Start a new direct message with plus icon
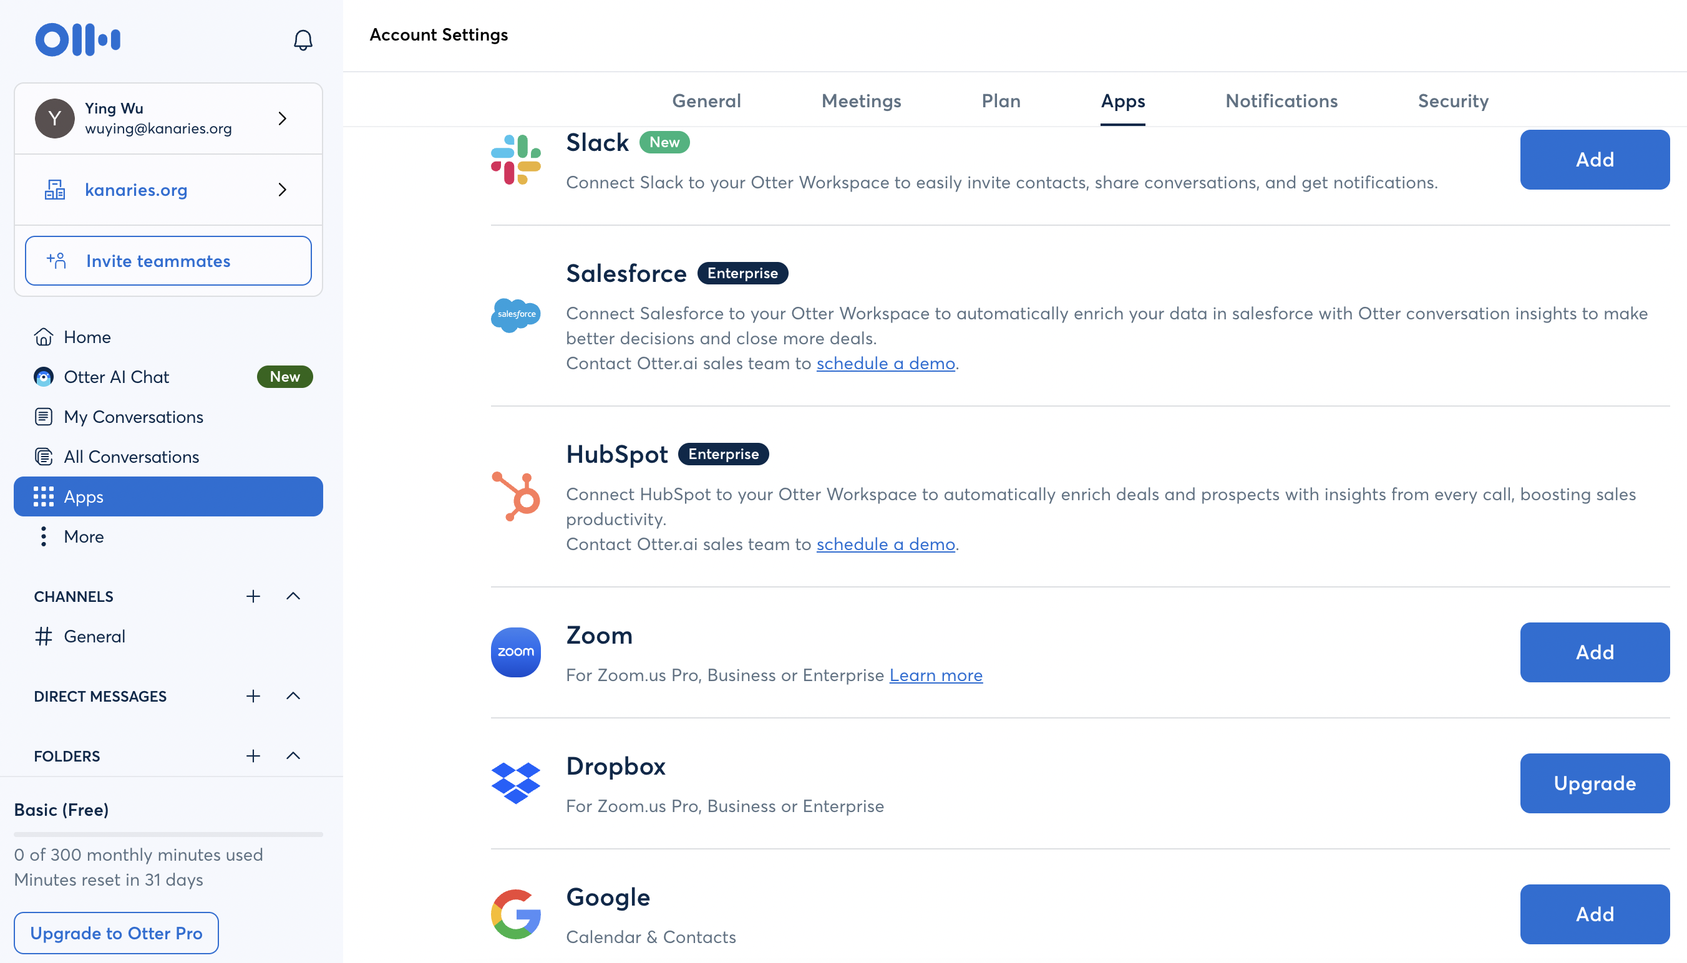Screen dimensions: 1687x963 point(253,696)
